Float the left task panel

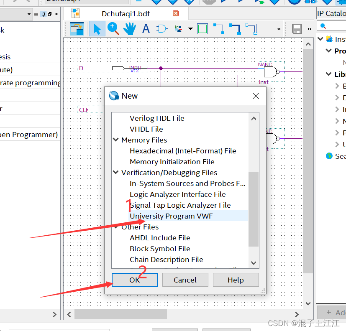50,14
